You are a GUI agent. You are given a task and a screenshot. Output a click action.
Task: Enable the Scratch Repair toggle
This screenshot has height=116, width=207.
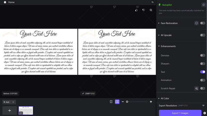point(203,88)
